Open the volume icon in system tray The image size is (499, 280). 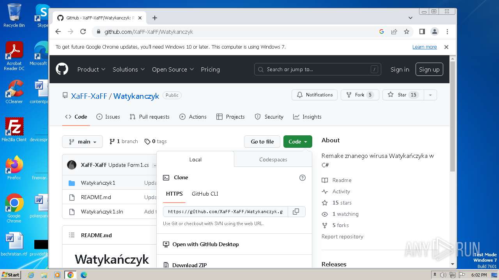click(x=443, y=275)
